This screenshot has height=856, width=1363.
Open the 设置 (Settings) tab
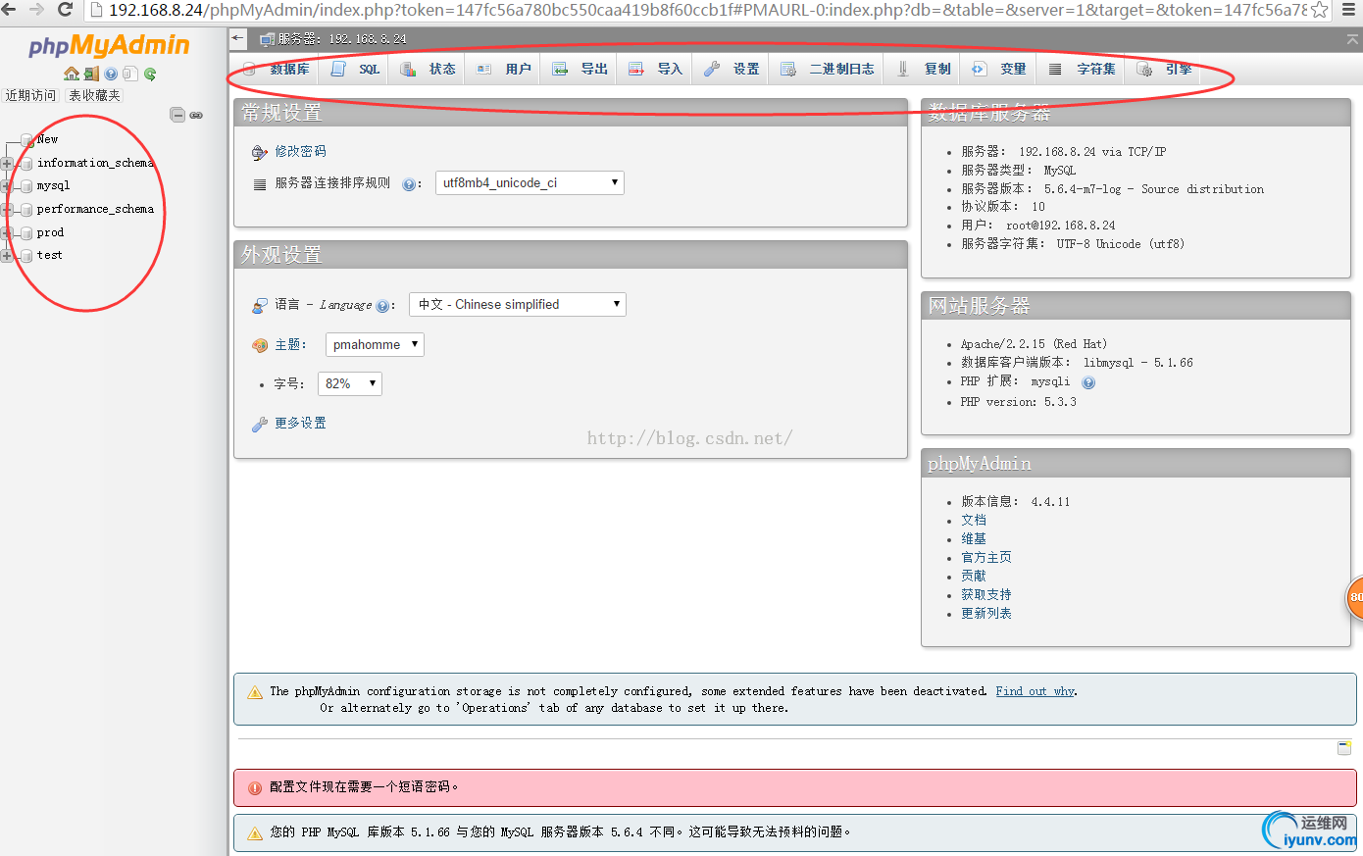pyautogui.click(x=732, y=70)
